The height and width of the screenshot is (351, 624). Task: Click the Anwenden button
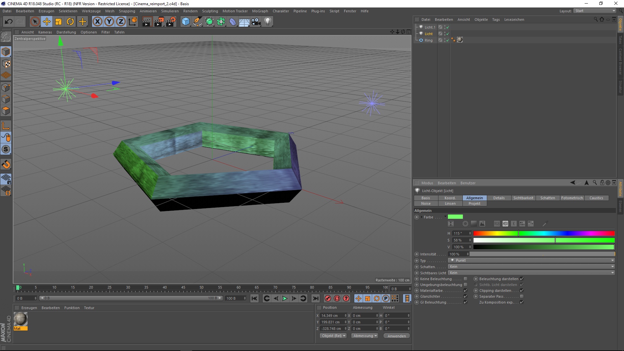[x=396, y=336]
